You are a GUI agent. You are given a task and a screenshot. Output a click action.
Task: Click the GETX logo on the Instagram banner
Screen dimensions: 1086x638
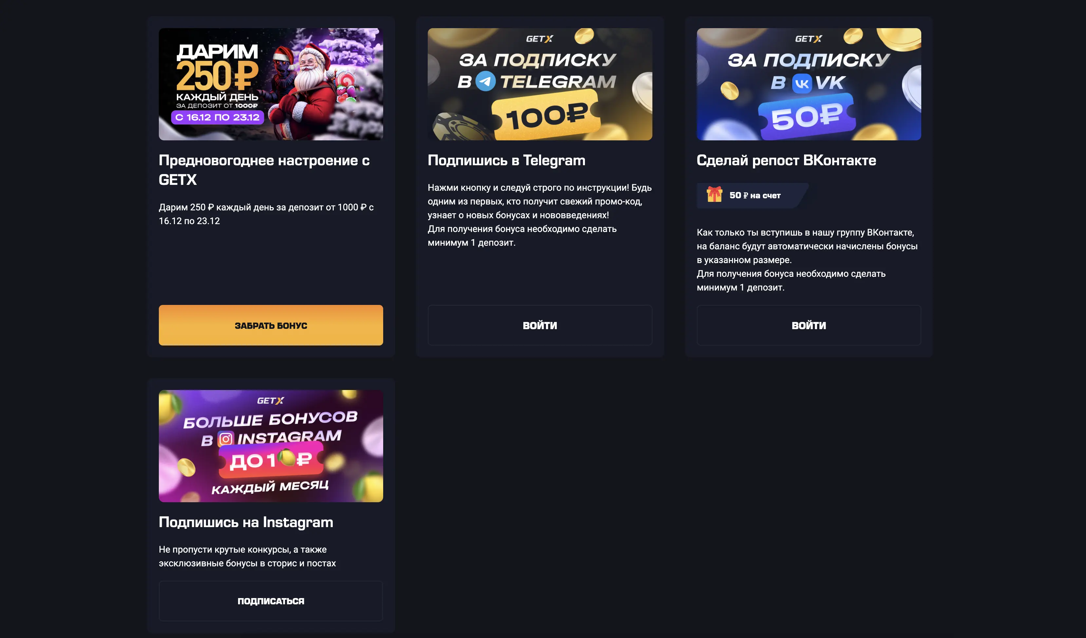[x=270, y=400]
